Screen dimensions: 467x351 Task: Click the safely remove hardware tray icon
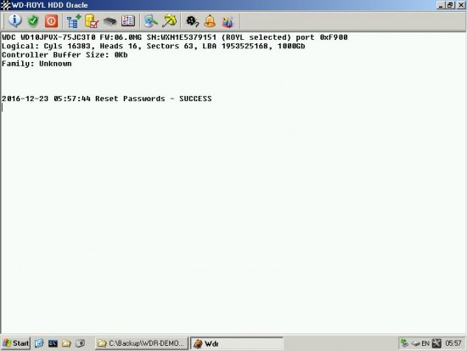pos(415,343)
